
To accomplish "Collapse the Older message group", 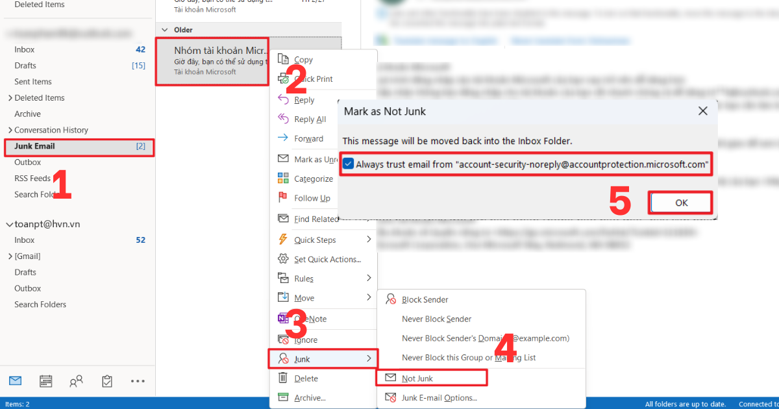I will [x=165, y=29].
